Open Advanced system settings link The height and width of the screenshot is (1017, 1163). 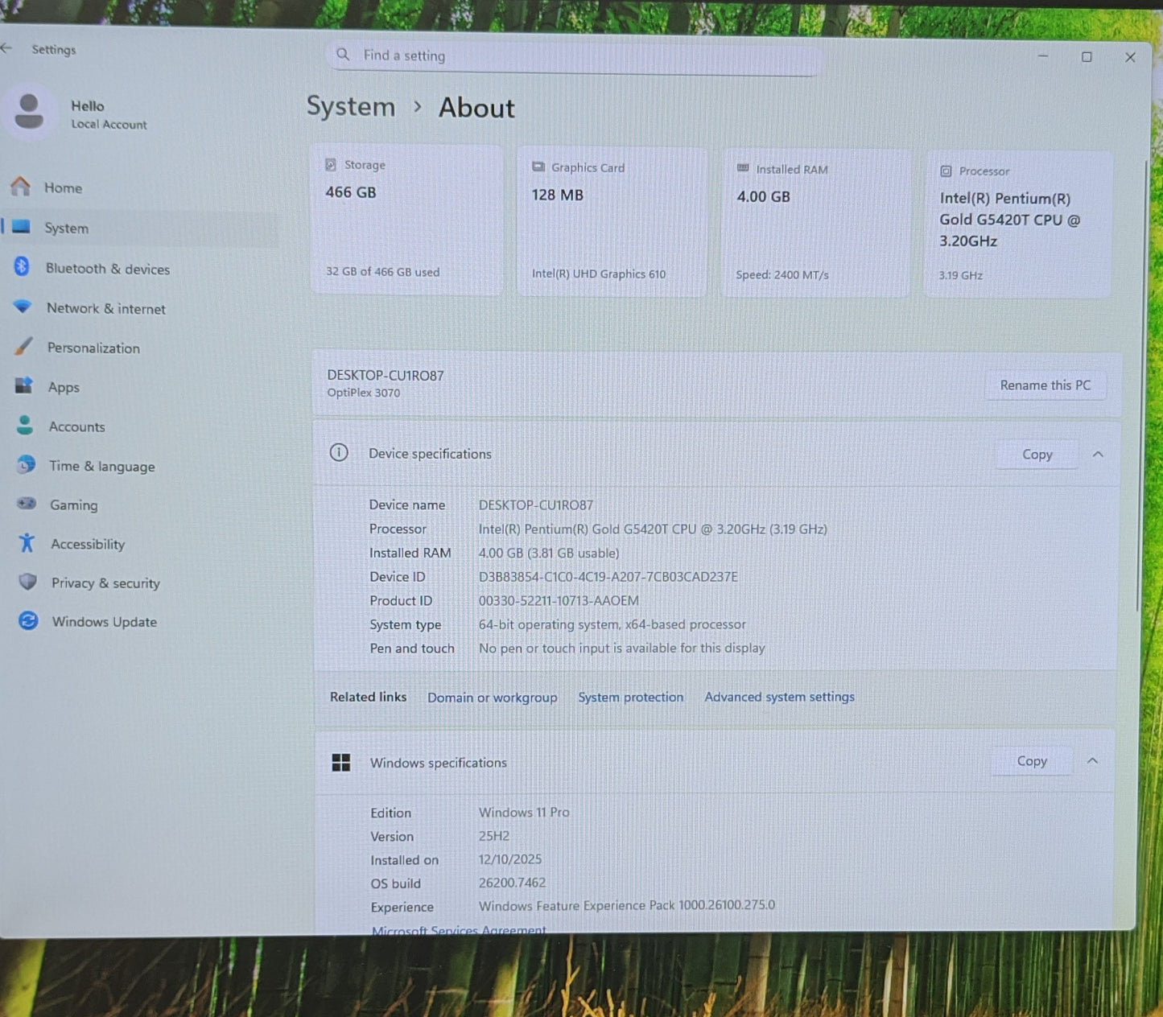(x=779, y=697)
